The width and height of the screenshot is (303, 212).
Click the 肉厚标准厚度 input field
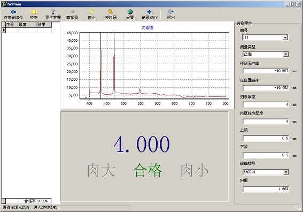(266, 122)
